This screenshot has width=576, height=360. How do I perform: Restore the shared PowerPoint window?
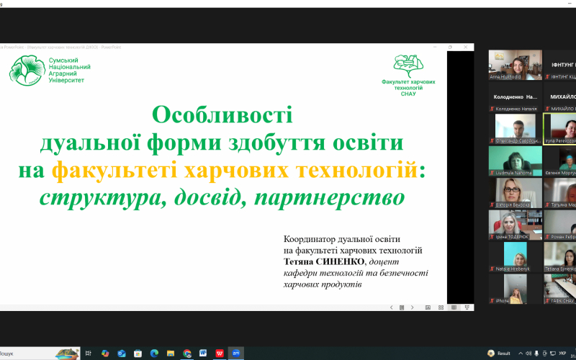click(450, 47)
